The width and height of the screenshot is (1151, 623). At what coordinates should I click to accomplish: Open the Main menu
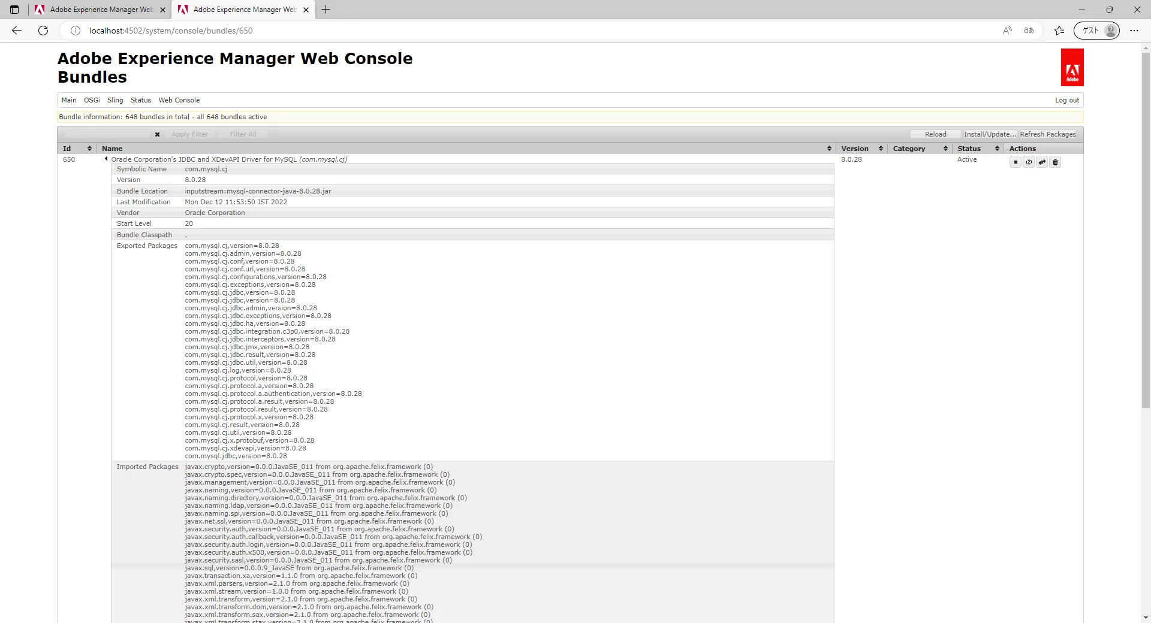click(69, 100)
